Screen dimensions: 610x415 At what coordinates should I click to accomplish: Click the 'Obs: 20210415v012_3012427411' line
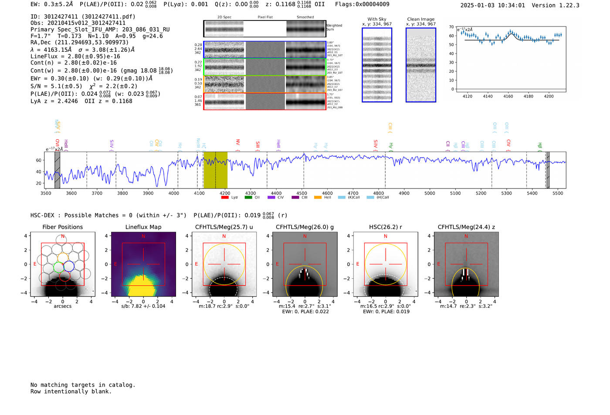78,23
